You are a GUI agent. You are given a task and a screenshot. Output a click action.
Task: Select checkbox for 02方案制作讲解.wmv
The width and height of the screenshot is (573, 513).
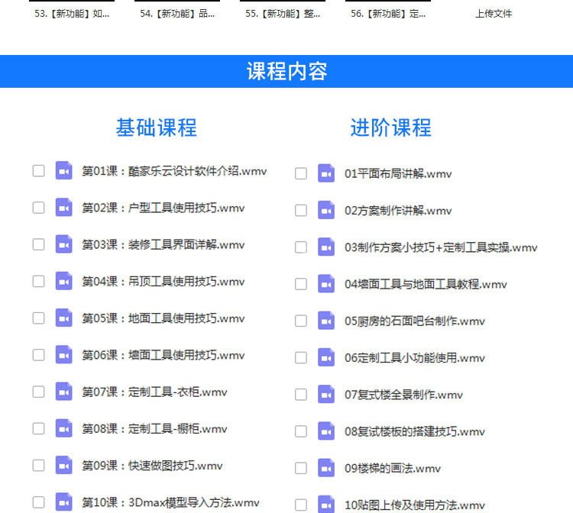coord(301,210)
